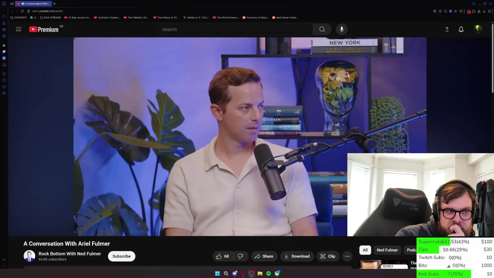
Task: Click the video player to pause
Action: pyautogui.click(x=250, y=137)
